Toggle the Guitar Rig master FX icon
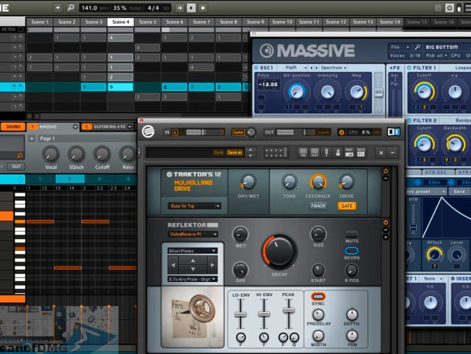This screenshot has width=471, height=354. (361, 152)
